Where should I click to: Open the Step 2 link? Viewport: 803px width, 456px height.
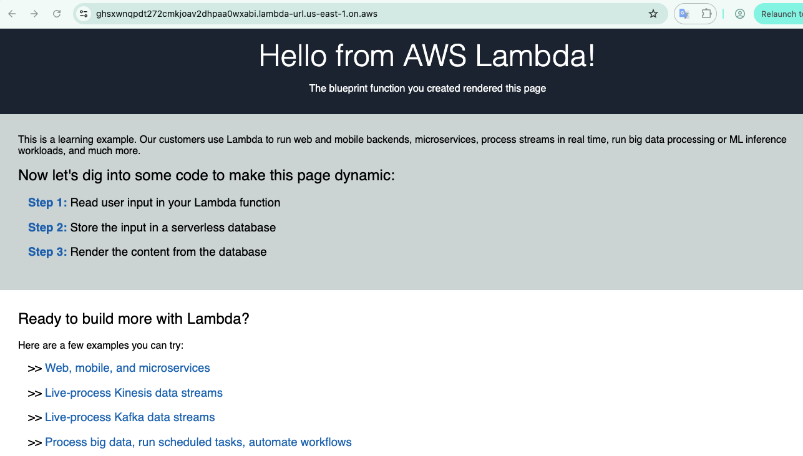(47, 228)
